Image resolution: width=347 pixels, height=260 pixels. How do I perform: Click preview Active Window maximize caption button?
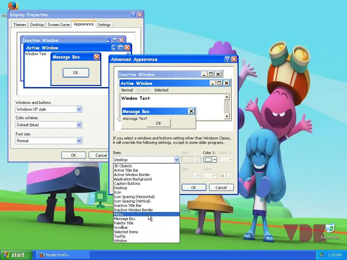pos(219,83)
